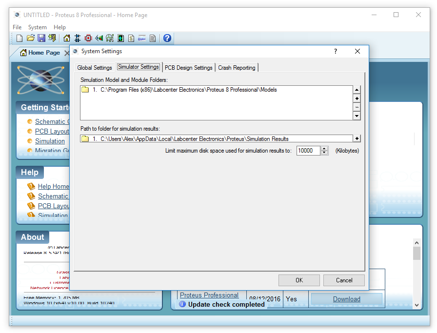Open a project using the folder icon
The width and height of the screenshot is (437, 333).
30,38
